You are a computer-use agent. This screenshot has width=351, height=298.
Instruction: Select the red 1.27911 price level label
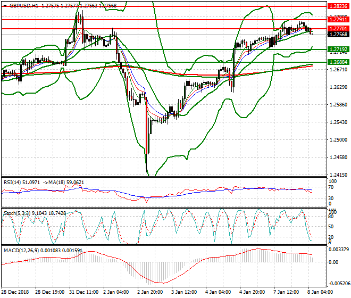click(x=338, y=19)
